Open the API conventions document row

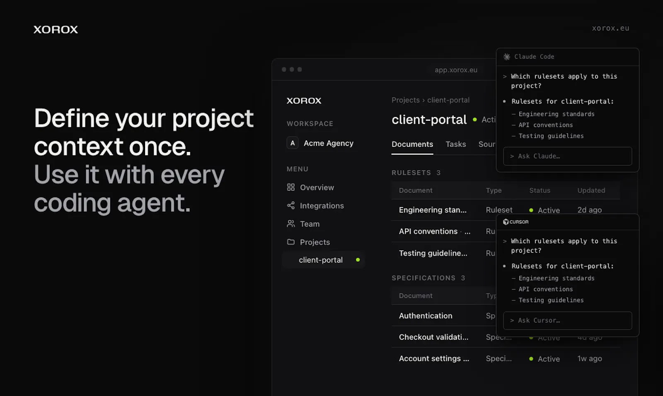point(444,231)
